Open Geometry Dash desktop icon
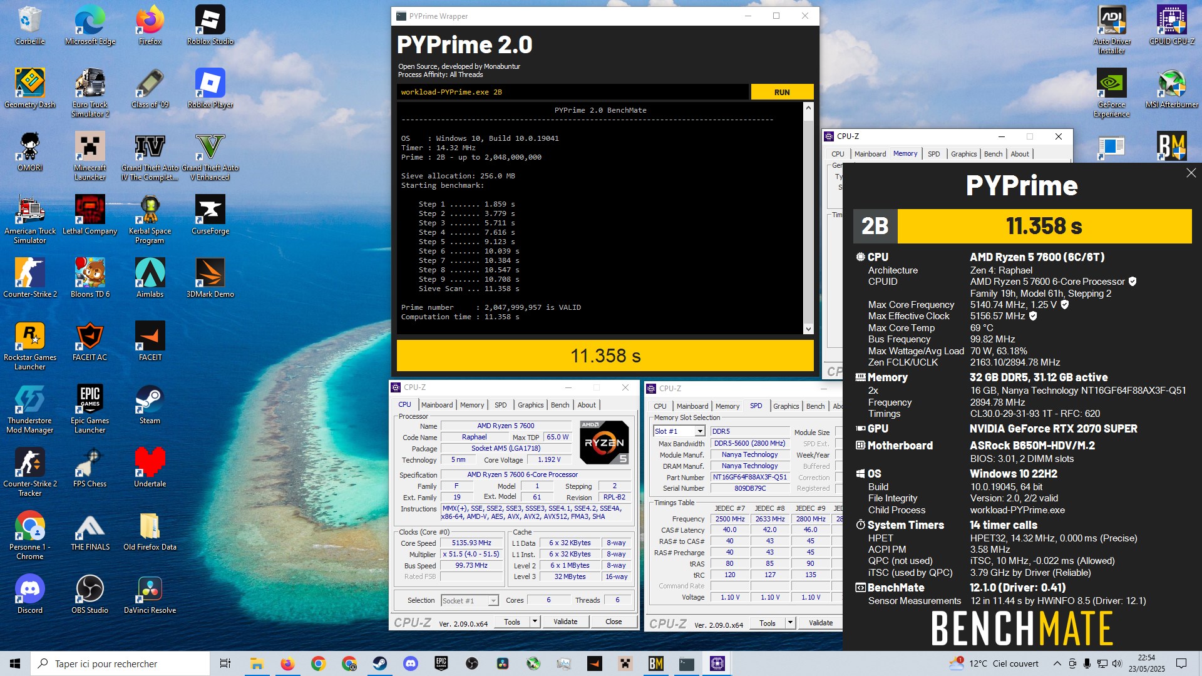The image size is (1202, 676). tap(29, 89)
